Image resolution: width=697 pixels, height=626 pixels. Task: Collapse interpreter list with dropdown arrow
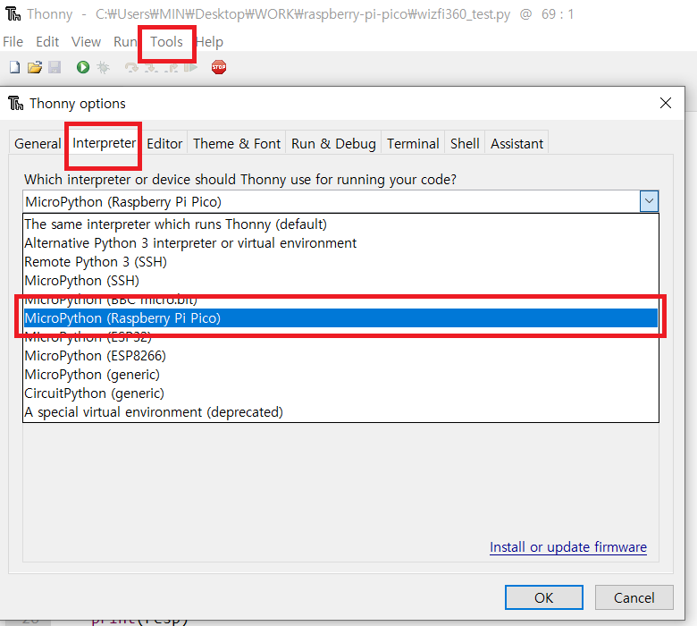click(649, 201)
